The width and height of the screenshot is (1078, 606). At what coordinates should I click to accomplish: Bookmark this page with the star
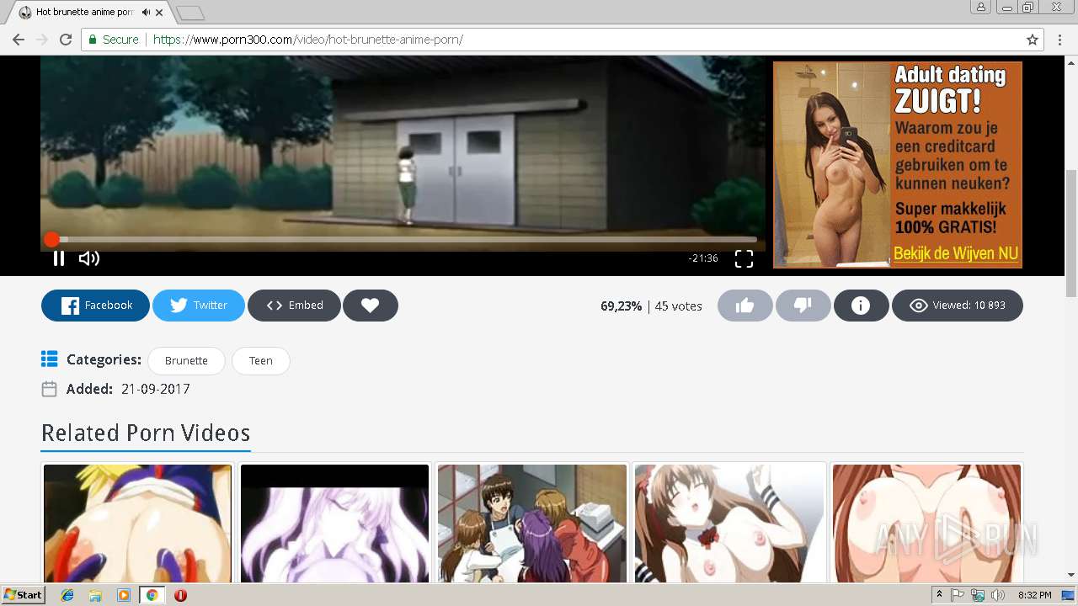click(1033, 40)
